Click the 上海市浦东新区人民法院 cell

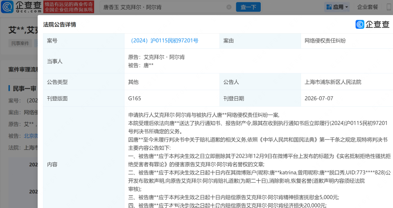click(x=333, y=82)
